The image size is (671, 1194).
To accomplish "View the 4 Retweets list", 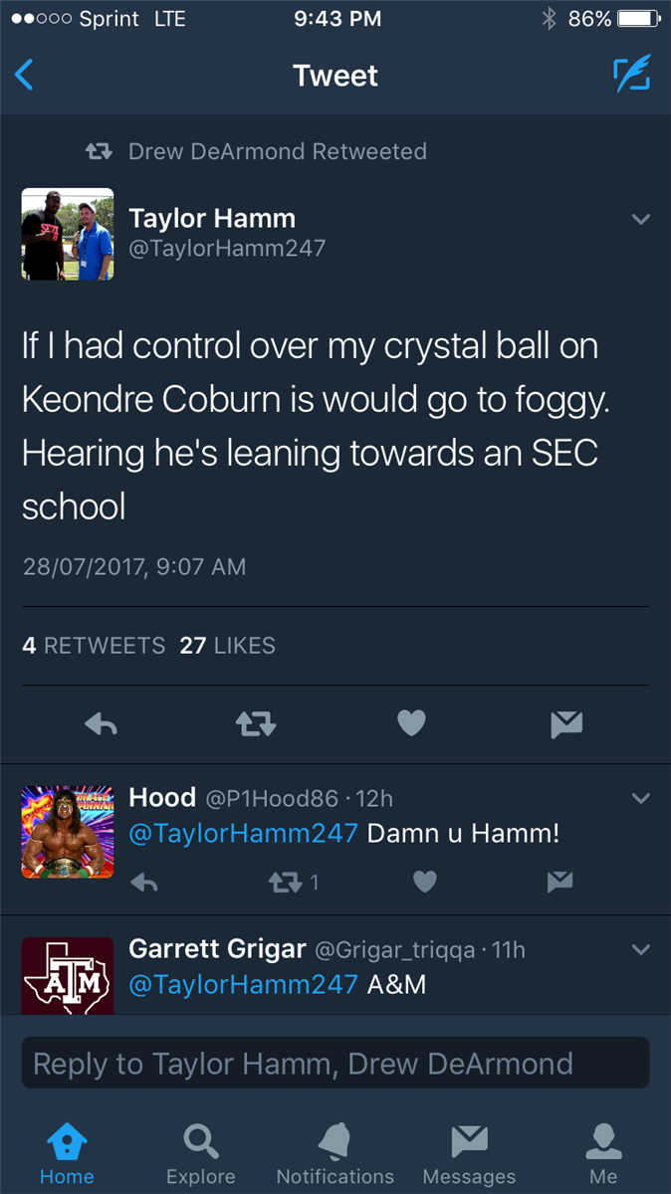I will tap(94, 646).
